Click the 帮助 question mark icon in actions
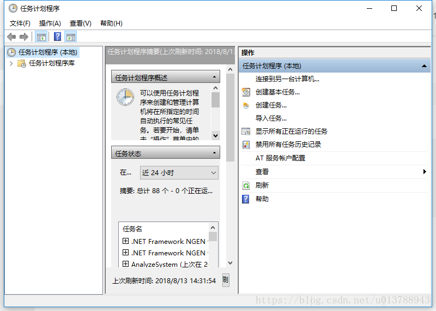This screenshot has width=436, height=311. pos(246,199)
